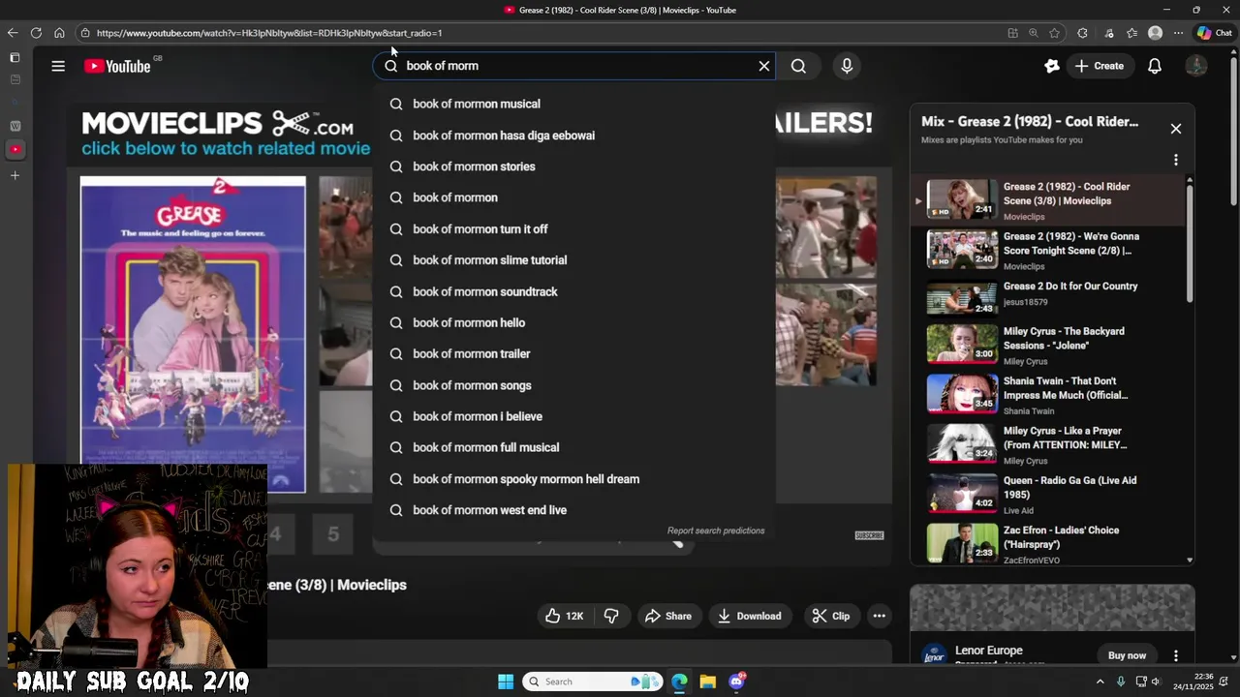Reload the page
The height and width of the screenshot is (697, 1240).
36,33
